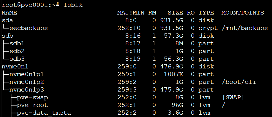The image size is (272, 117).
Task: Click the 252:2 device number
Action: (x=127, y=113)
